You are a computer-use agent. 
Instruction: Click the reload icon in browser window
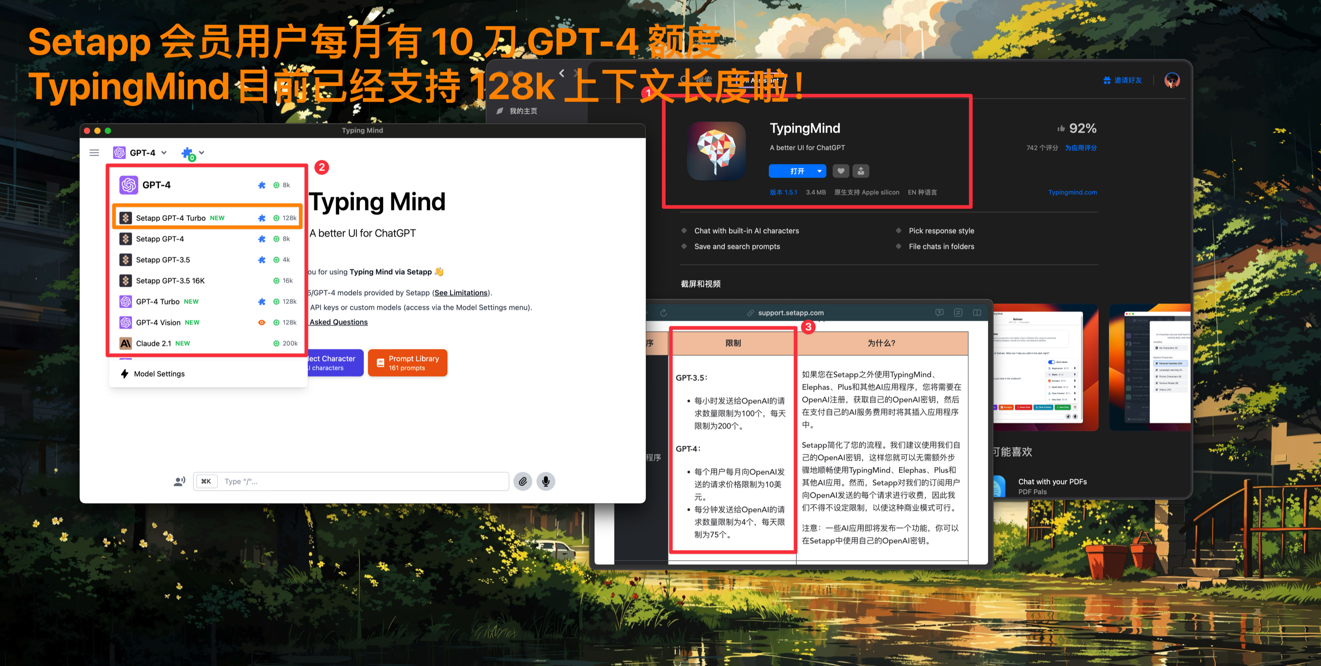tap(663, 312)
